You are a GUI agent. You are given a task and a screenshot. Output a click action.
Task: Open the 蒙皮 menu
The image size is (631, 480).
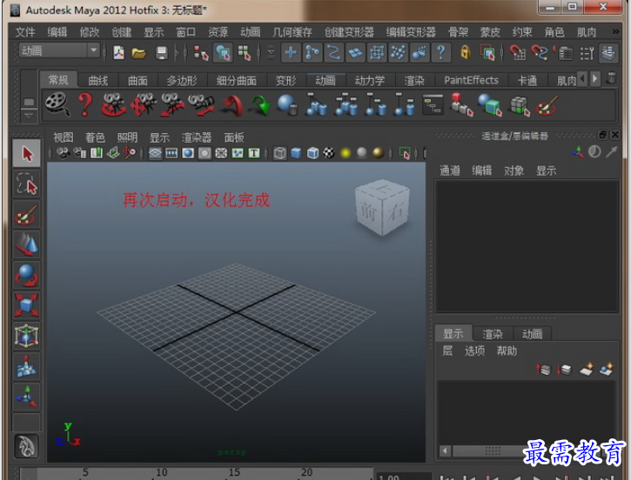coord(490,32)
